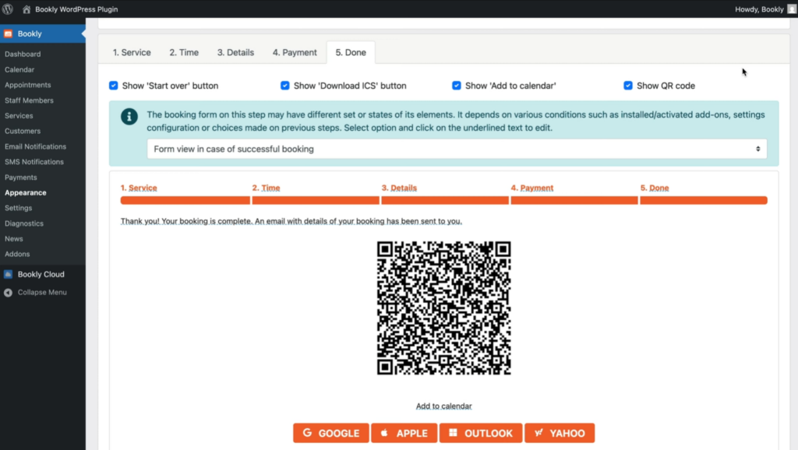
Task: Click the info icon in notice box
Action: (x=129, y=117)
